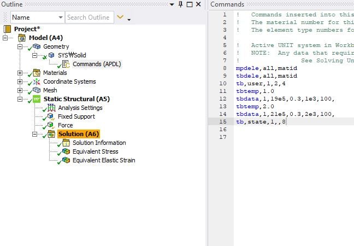
Task: Click the Force load icon
Action: pos(51,125)
